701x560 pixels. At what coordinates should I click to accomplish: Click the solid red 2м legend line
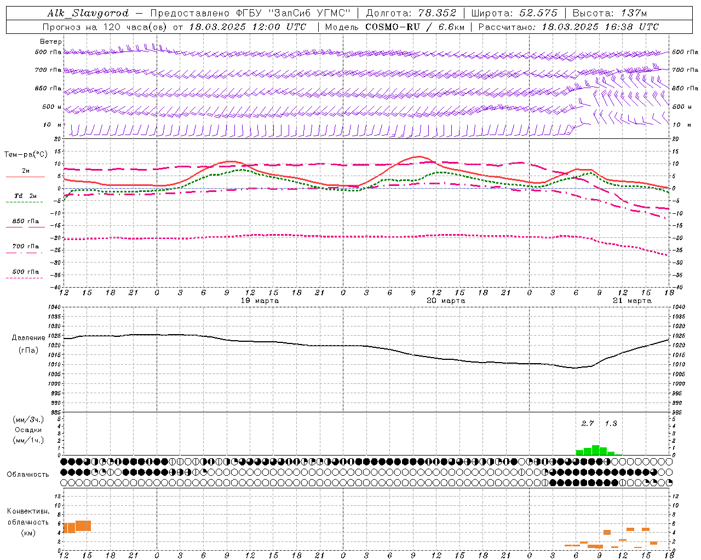pos(25,177)
